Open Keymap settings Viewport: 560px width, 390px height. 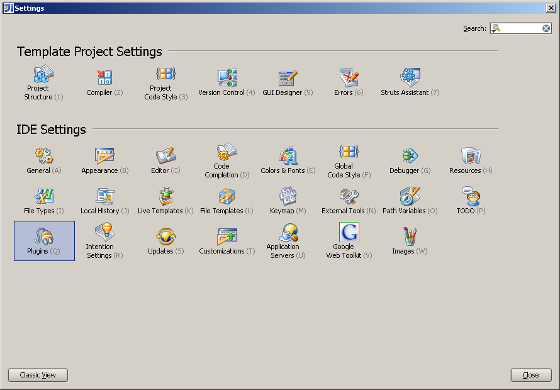coord(288,201)
